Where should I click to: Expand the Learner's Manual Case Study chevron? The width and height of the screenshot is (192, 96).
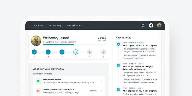[x=101, y=91]
